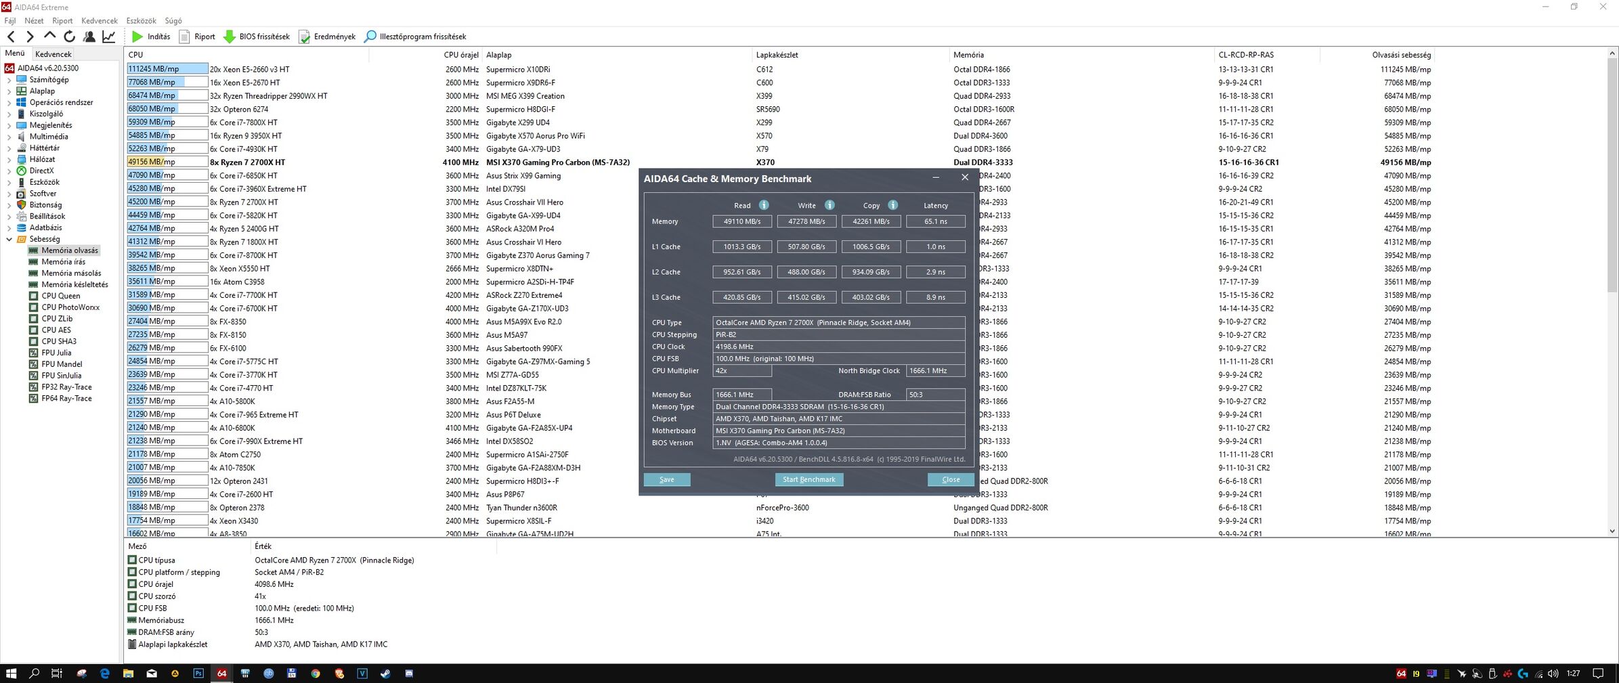The height and width of the screenshot is (683, 1619).
Task: Click the results list scrollbar down arrow
Action: click(1612, 531)
